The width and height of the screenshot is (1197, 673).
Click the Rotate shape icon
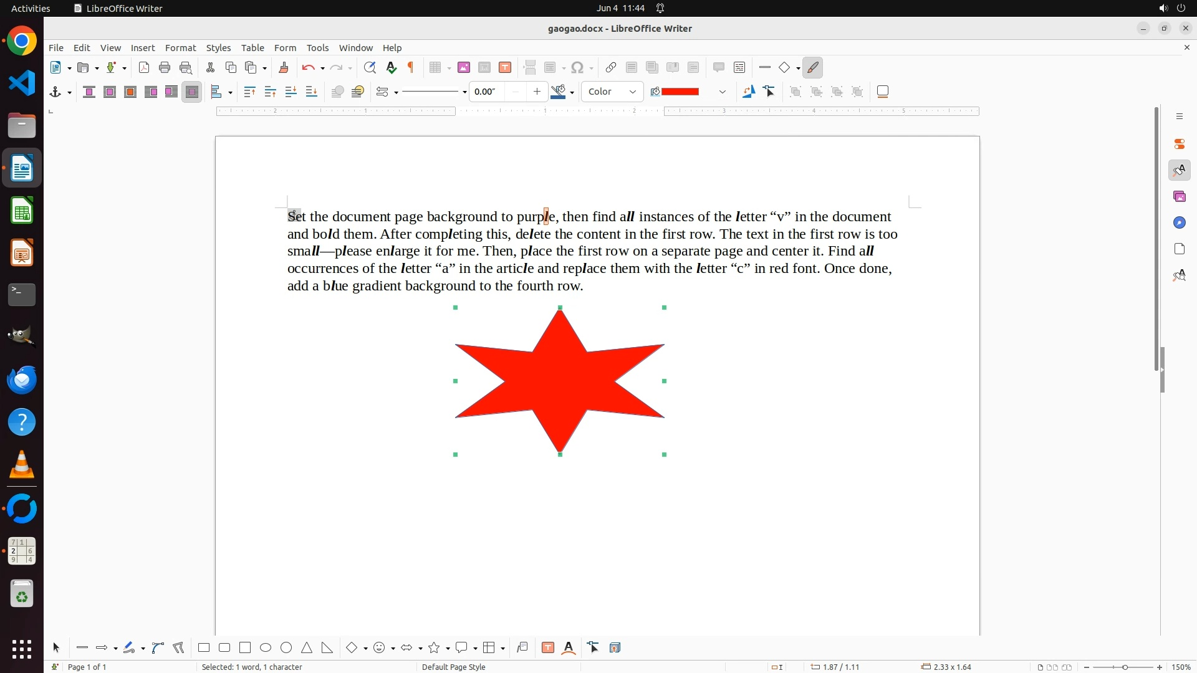[749, 92]
